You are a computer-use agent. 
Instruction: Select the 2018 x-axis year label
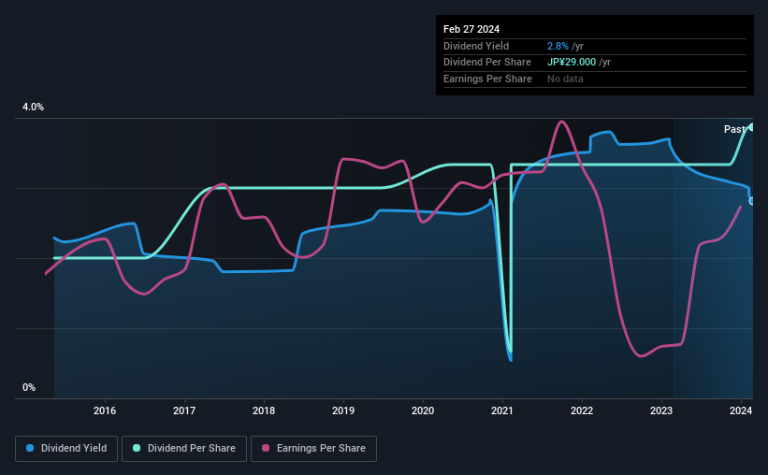pos(264,410)
